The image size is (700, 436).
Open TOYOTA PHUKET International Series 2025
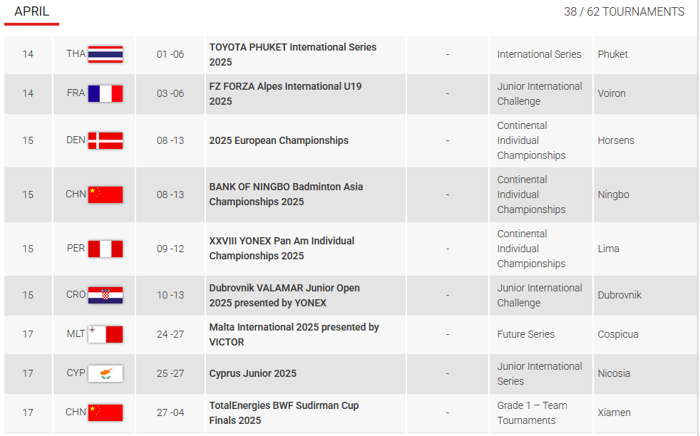pos(292,54)
